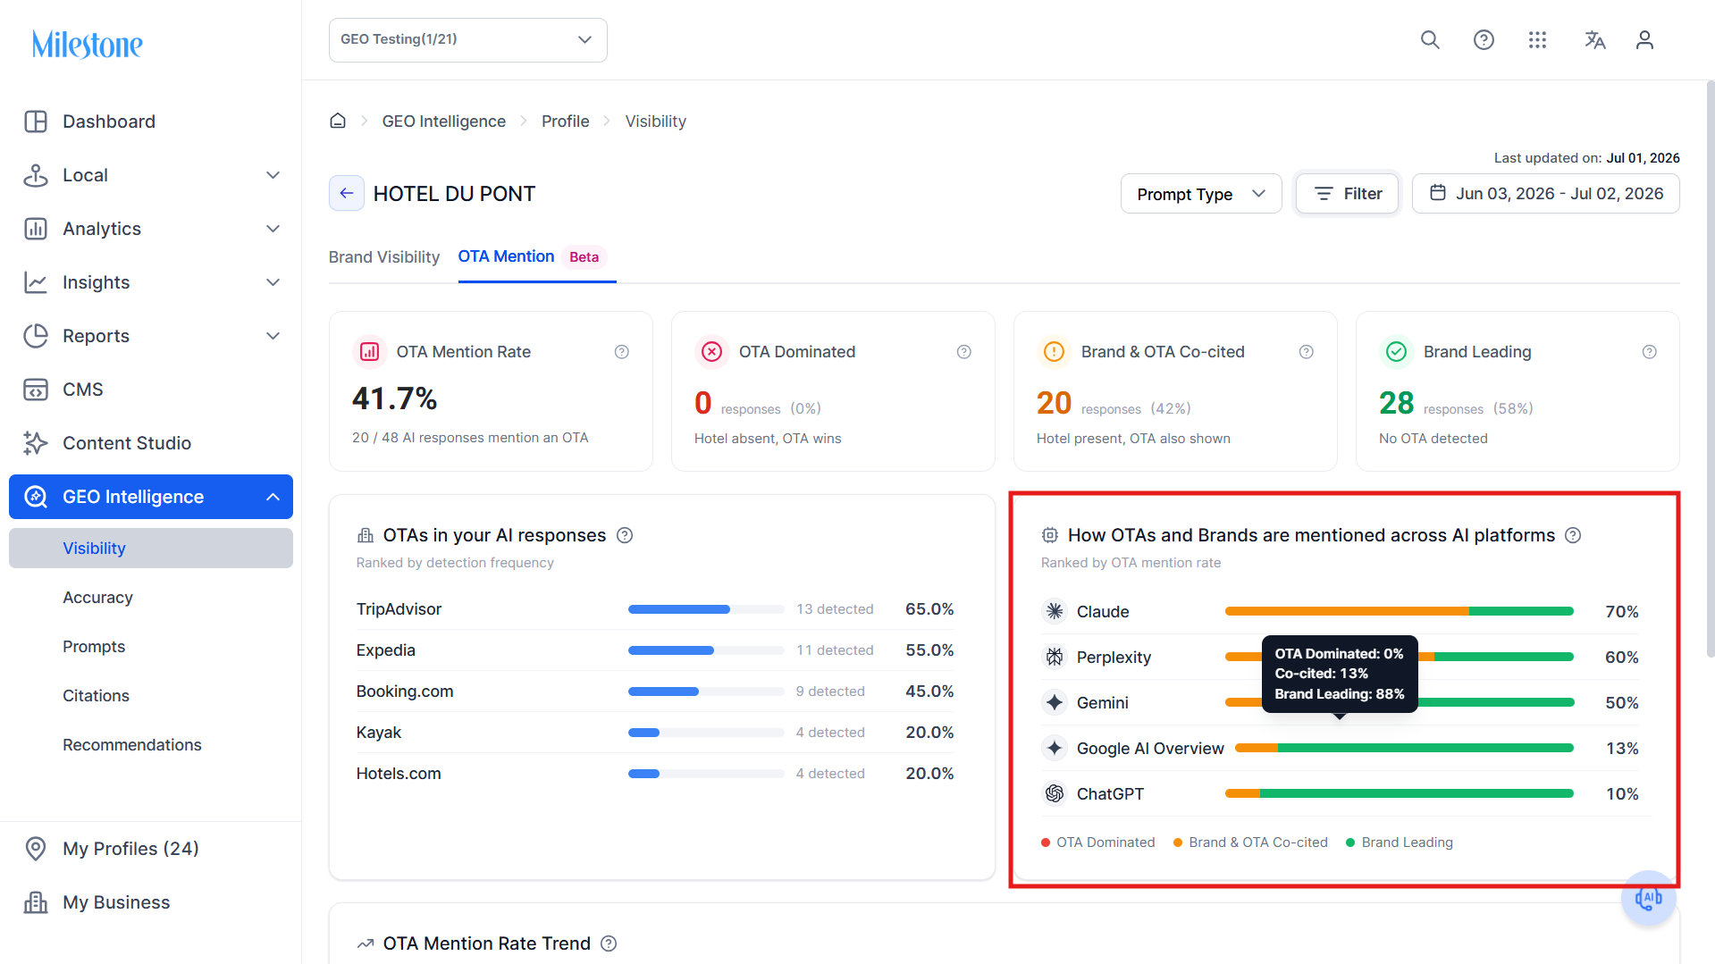Viewport: 1715px width, 964px height.
Task: Open the help question mark icon
Action: coord(1484,40)
